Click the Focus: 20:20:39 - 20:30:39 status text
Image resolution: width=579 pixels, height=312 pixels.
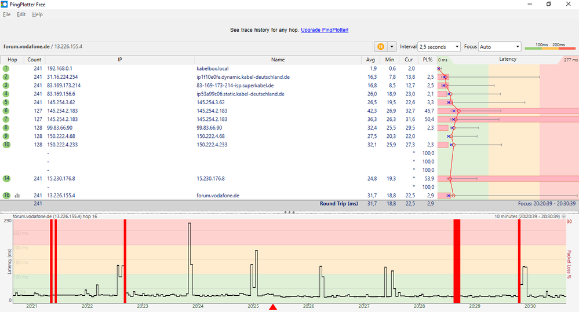547,204
